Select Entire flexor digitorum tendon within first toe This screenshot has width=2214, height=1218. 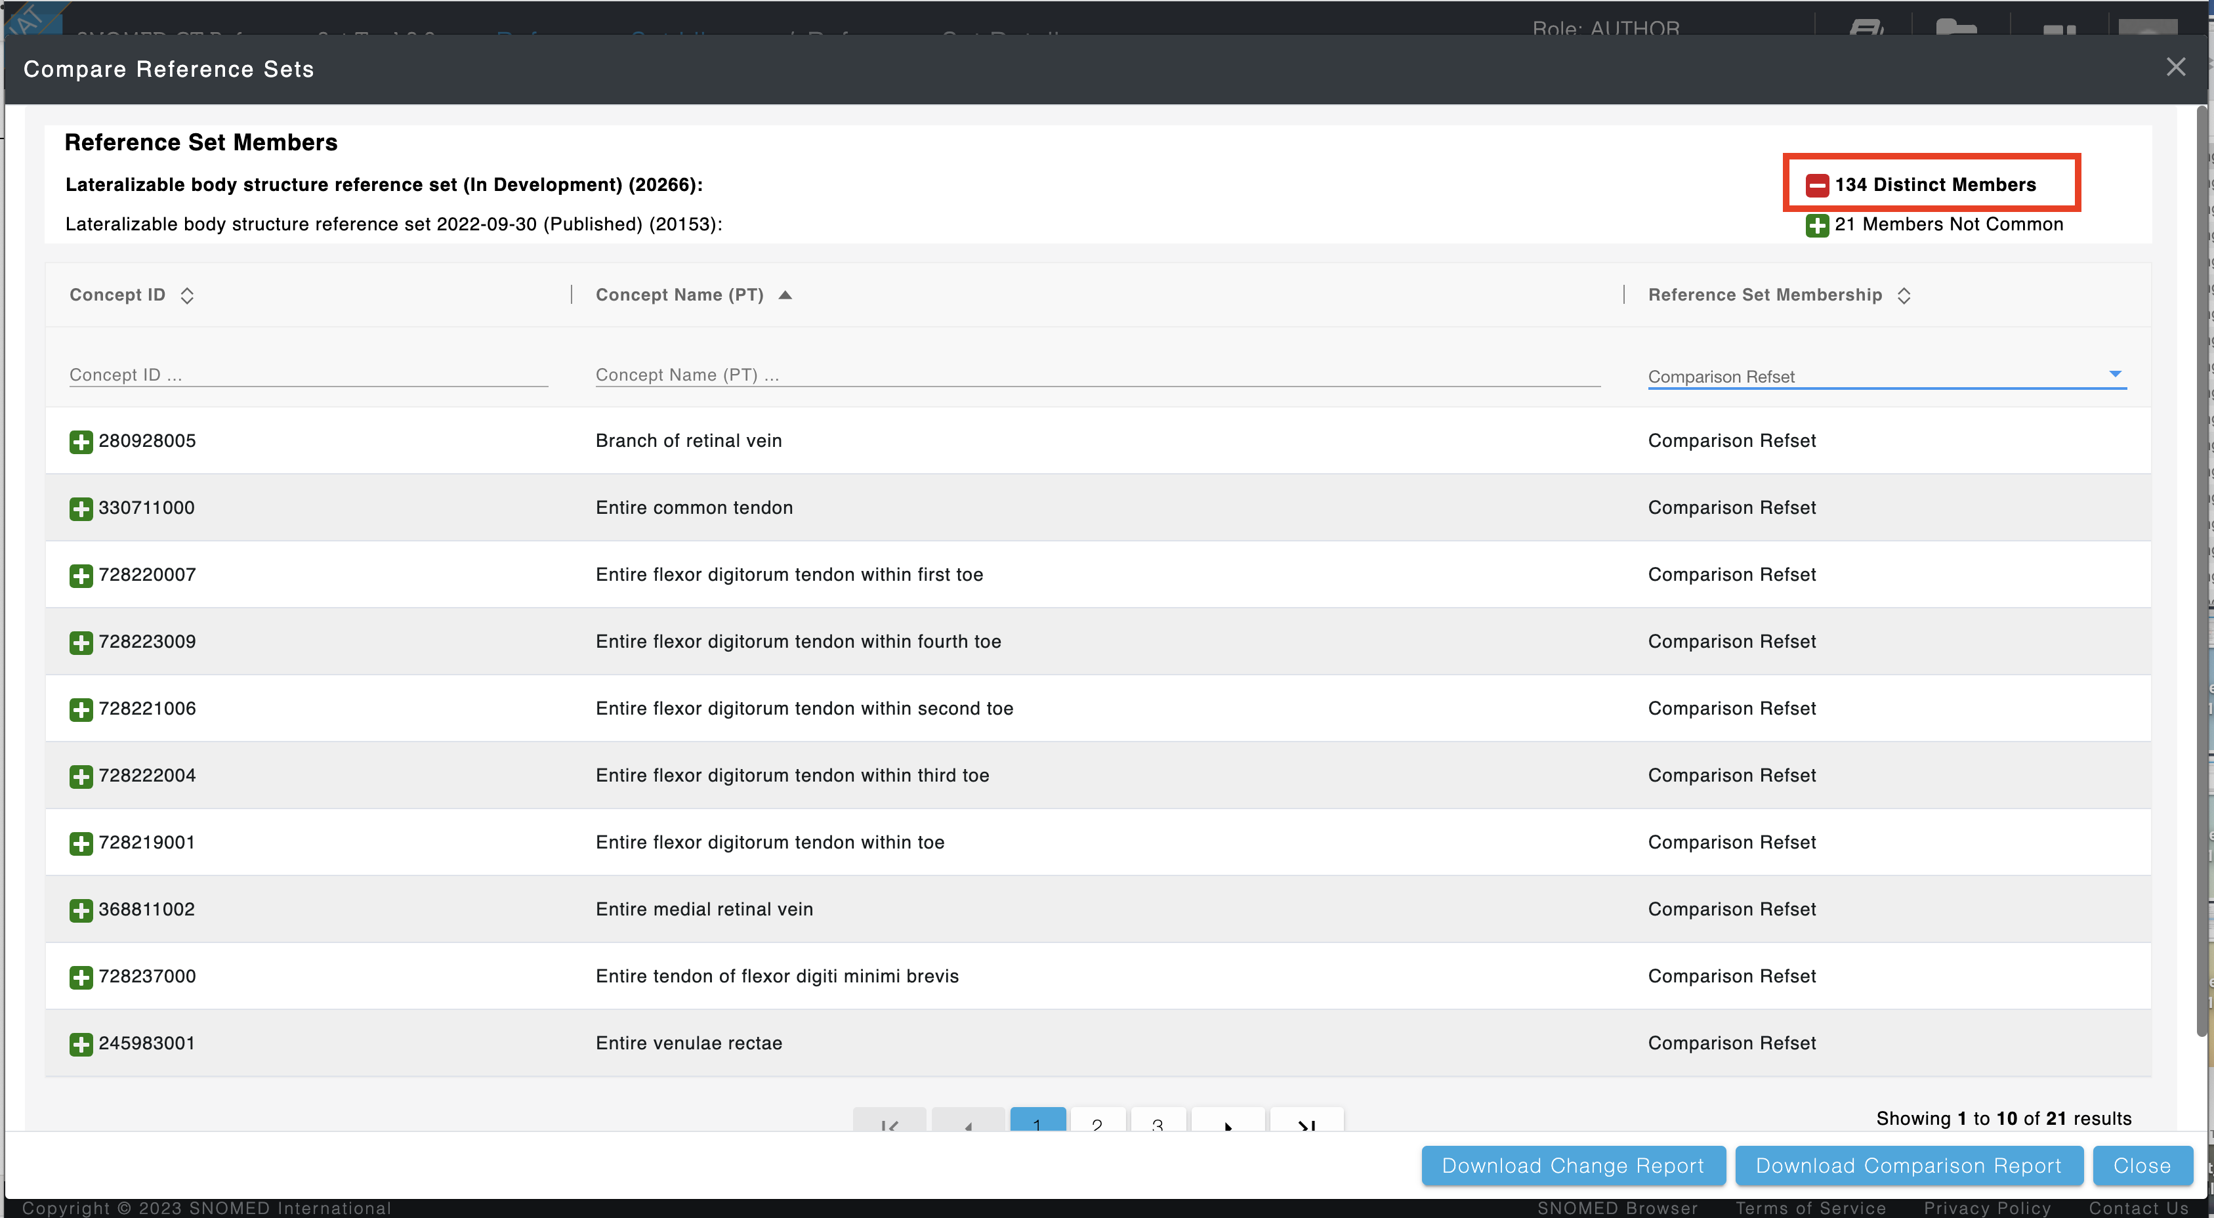click(x=789, y=575)
